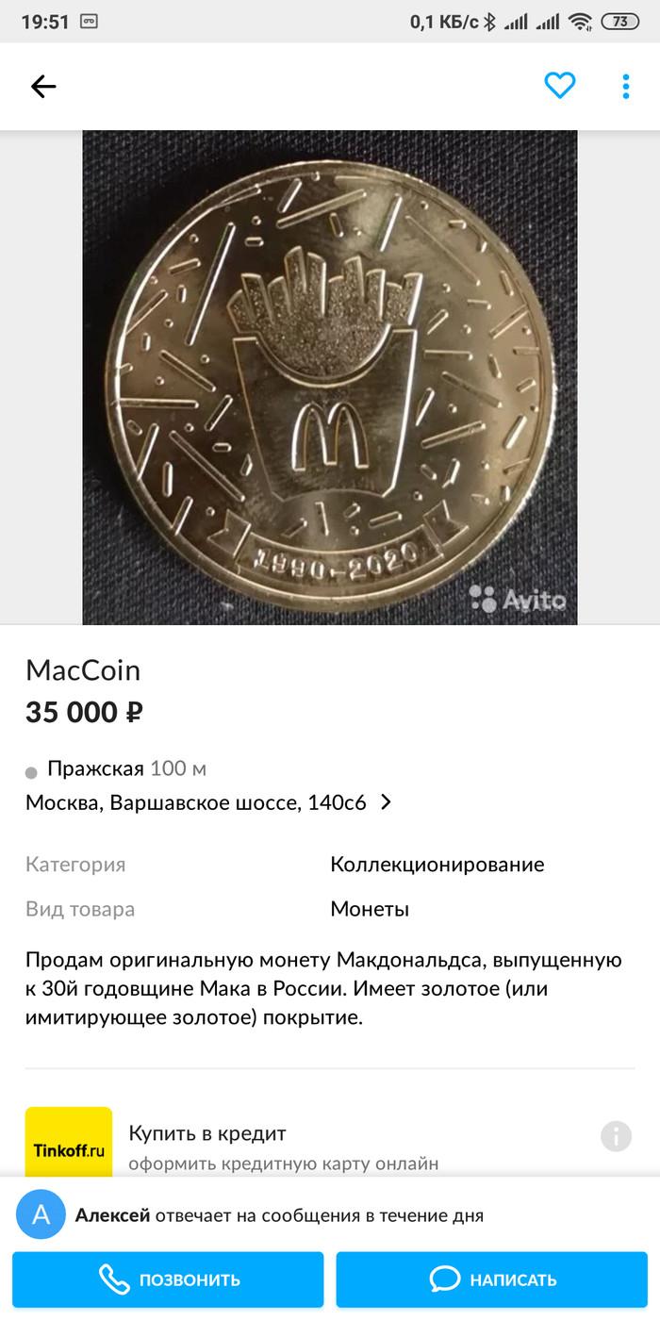660x1320 pixels.
Task: Tap the Пражская metro station label
Action: pyautogui.click(x=95, y=767)
